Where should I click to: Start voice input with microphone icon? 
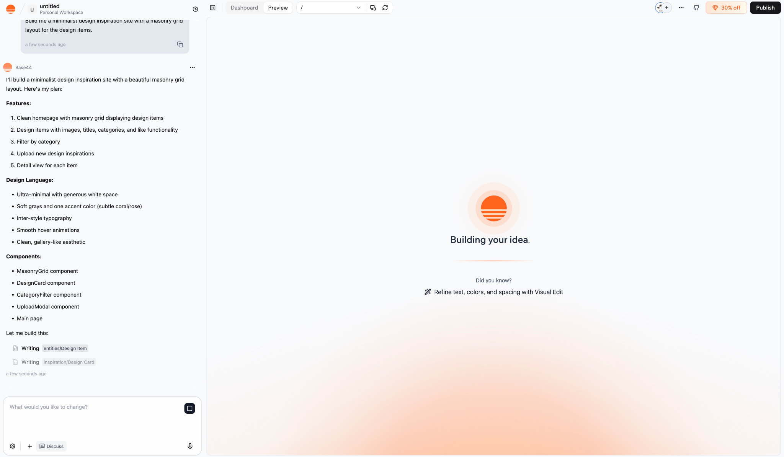click(190, 446)
